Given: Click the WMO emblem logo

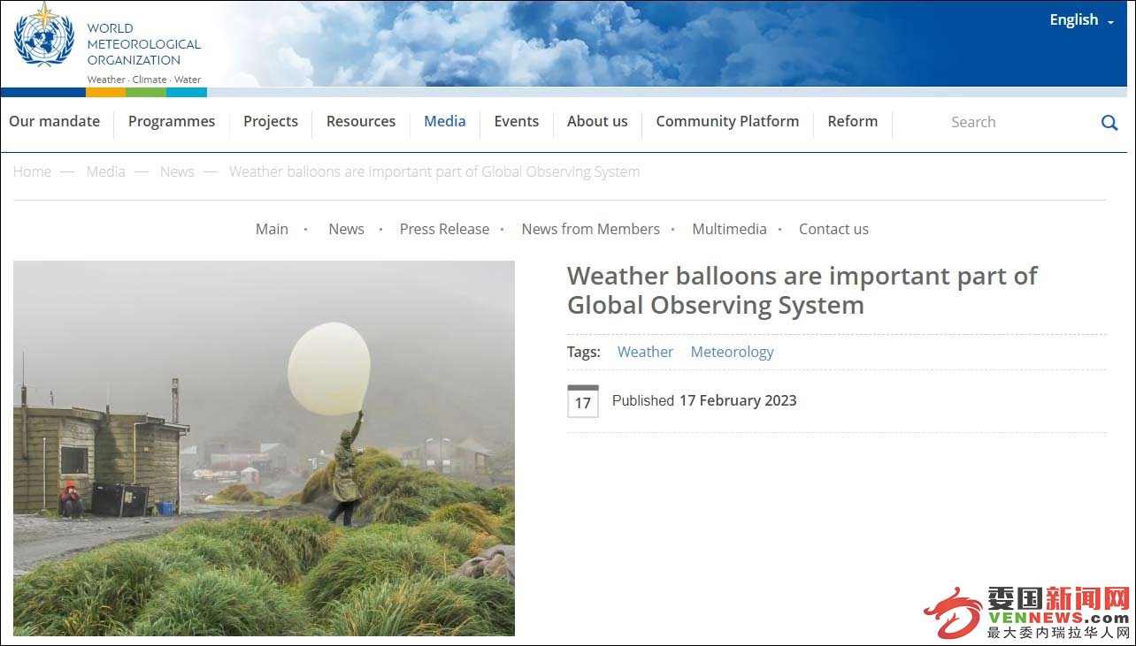Looking at the screenshot, I should 43,35.
